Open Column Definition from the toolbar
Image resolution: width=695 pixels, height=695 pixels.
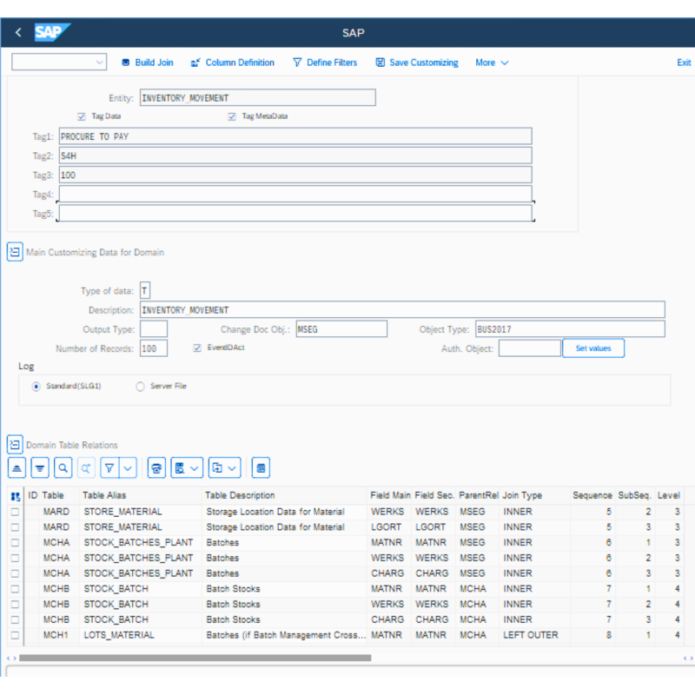pyautogui.click(x=232, y=63)
